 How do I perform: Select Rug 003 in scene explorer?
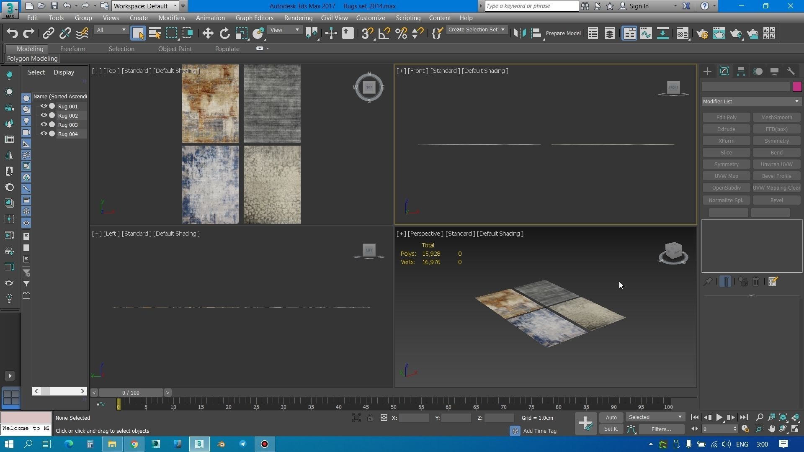pyautogui.click(x=68, y=125)
